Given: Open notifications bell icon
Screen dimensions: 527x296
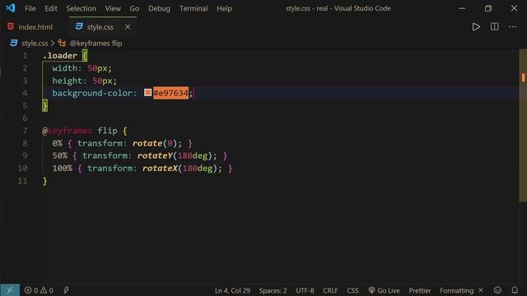Looking at the screenshot, I should [x=515, y=290].
